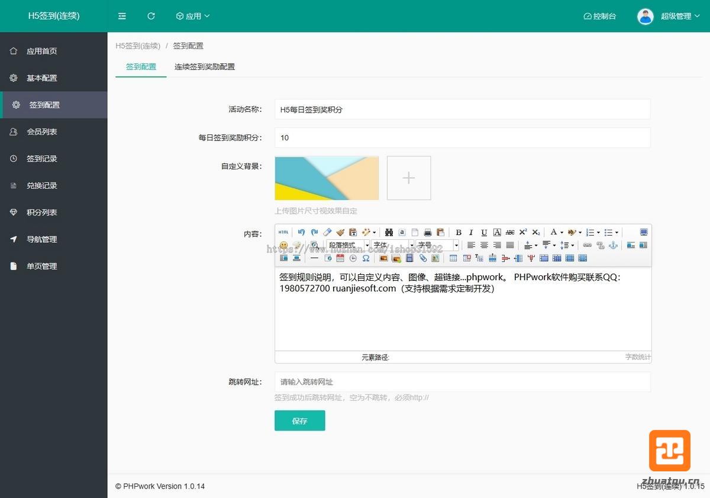Click the undo arrow in editor toolbar
Image resolution: width=710 pixels, height=498 pixels.
[x=301, y=232]
